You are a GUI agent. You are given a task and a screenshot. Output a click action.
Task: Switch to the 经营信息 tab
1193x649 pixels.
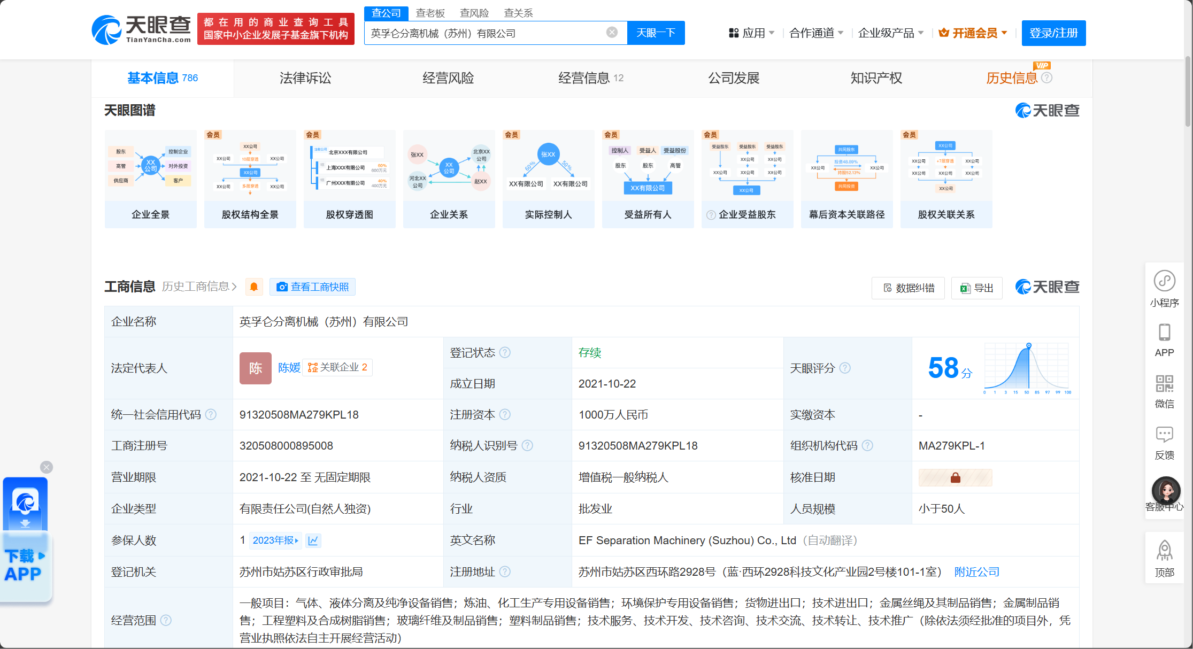[x=591, y=78]
